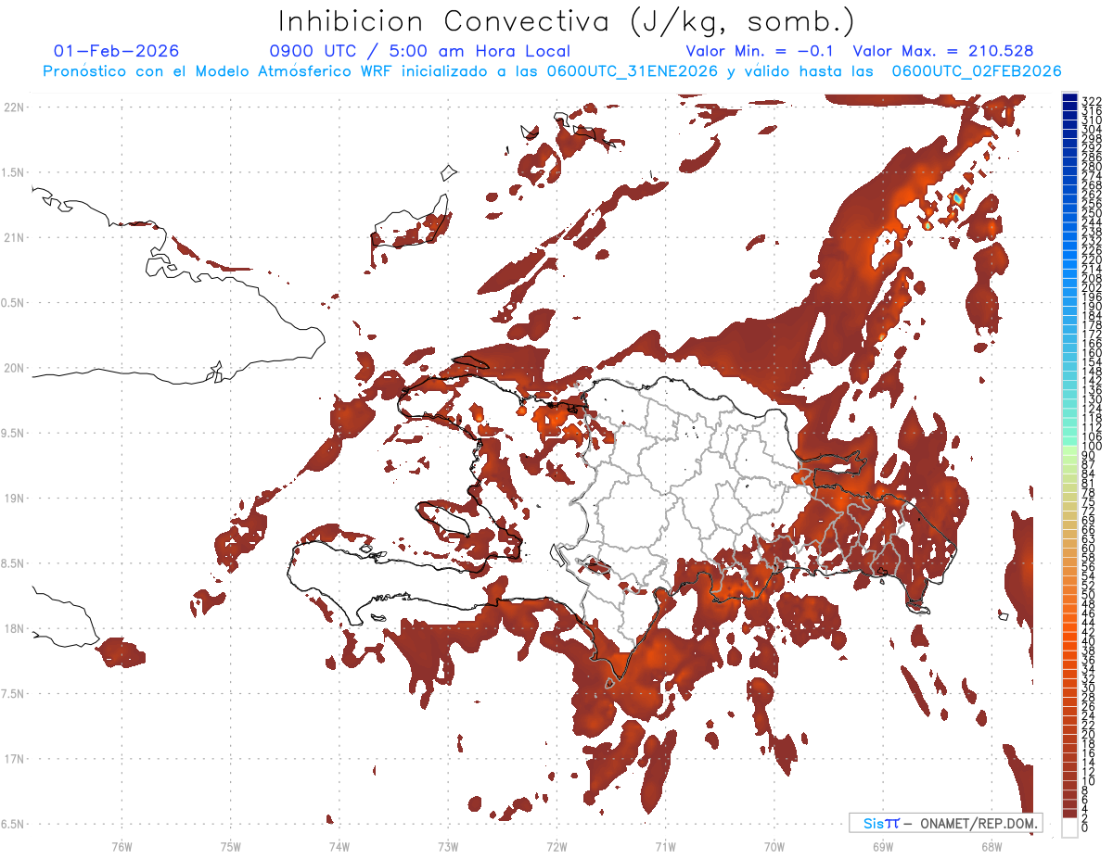Pick the darkest blue swatch atop the color scale
1113x859 pixels.
point(1069,98)
